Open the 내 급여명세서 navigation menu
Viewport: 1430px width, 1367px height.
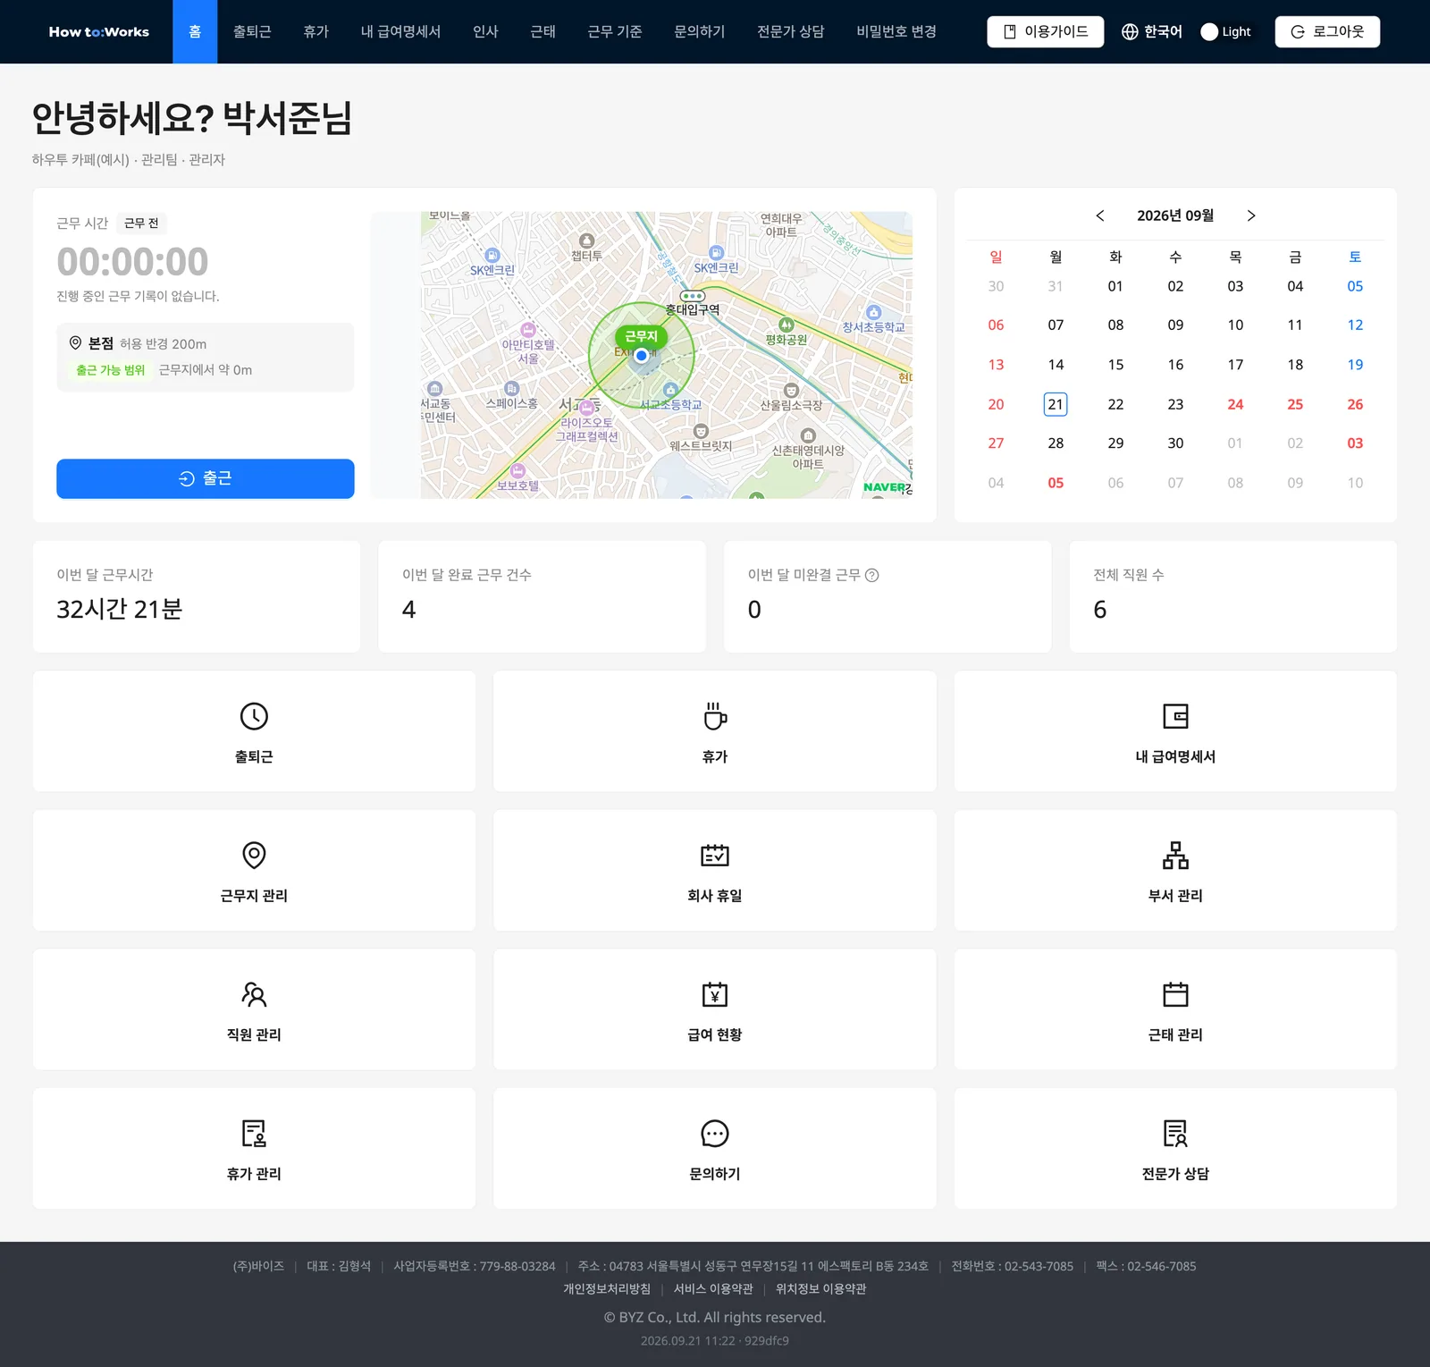tap(400, 31)
